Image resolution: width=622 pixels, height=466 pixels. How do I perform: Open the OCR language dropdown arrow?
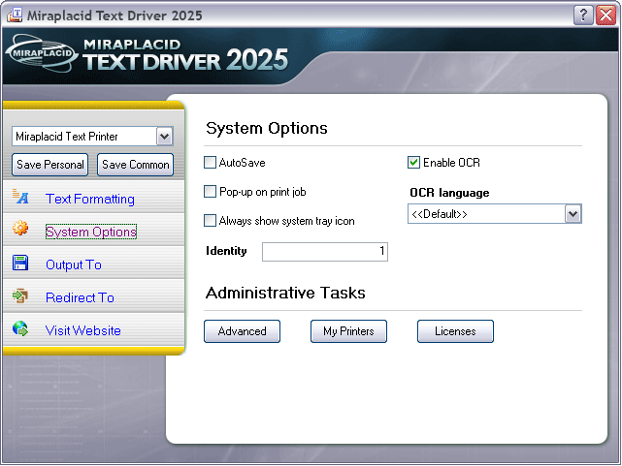coord(573,214)
